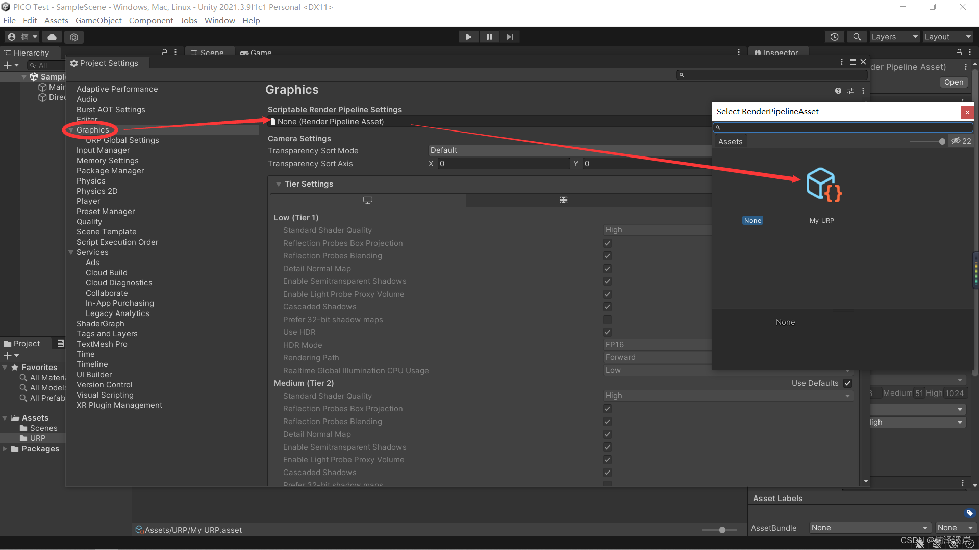Click the Project panel list icon
Viewport: 979px width, 550px height.
point(60,344)
